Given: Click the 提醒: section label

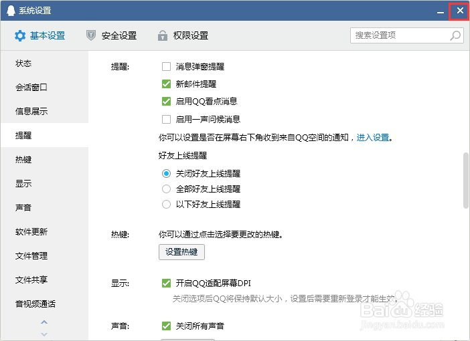Looking at the screenshot, I should [120, 66].
